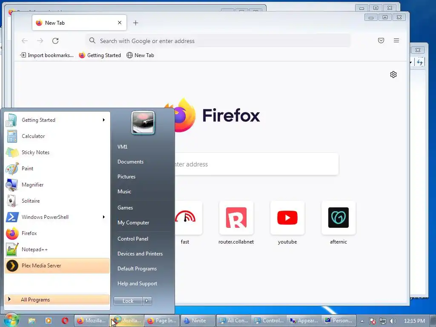The width and height of the screenshot is (436, 327).
Task: Switch to Person... taskbar window
Action: coord(339,321)
